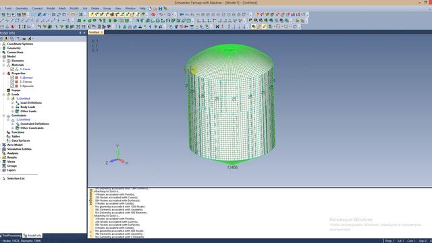Click red color square of 1..Днище
Image resolution: width=432 pixels, height=243 pixels.
point(16,78)
